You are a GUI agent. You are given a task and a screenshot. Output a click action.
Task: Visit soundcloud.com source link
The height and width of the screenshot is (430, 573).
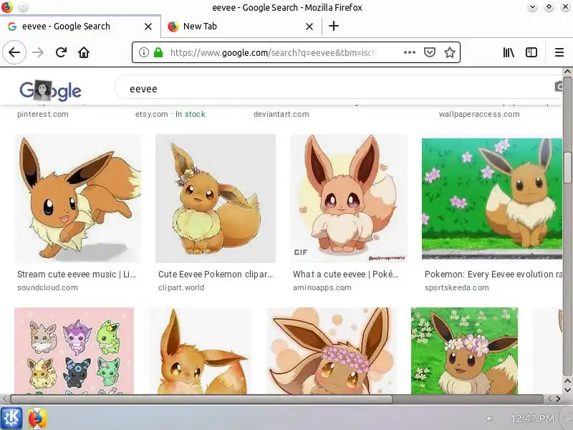(47, 287)
